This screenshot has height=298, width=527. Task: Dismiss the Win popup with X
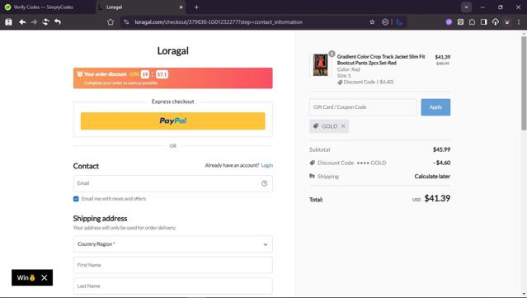point(44,277)
